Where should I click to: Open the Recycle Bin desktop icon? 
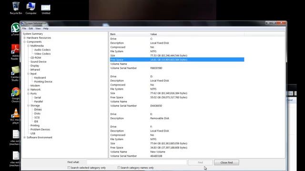point(16,8)
